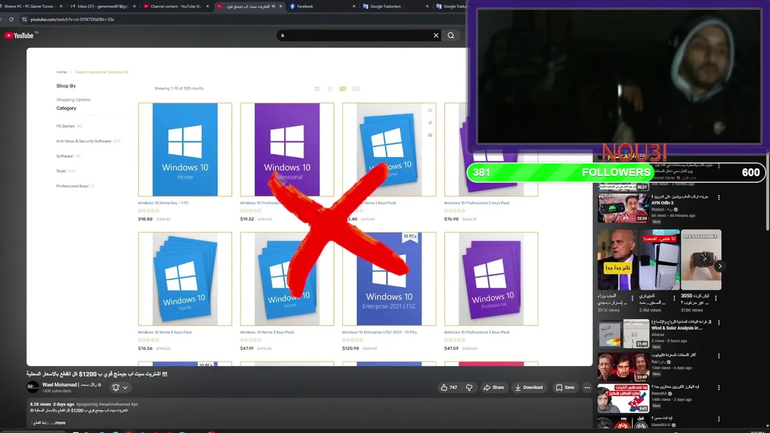
Task: Close the current YouTube video tab
Action: [x=280, y=6]
